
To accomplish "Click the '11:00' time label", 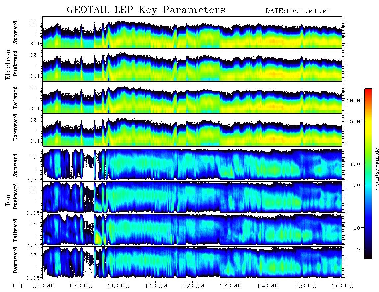I will [x=156, y=286].
